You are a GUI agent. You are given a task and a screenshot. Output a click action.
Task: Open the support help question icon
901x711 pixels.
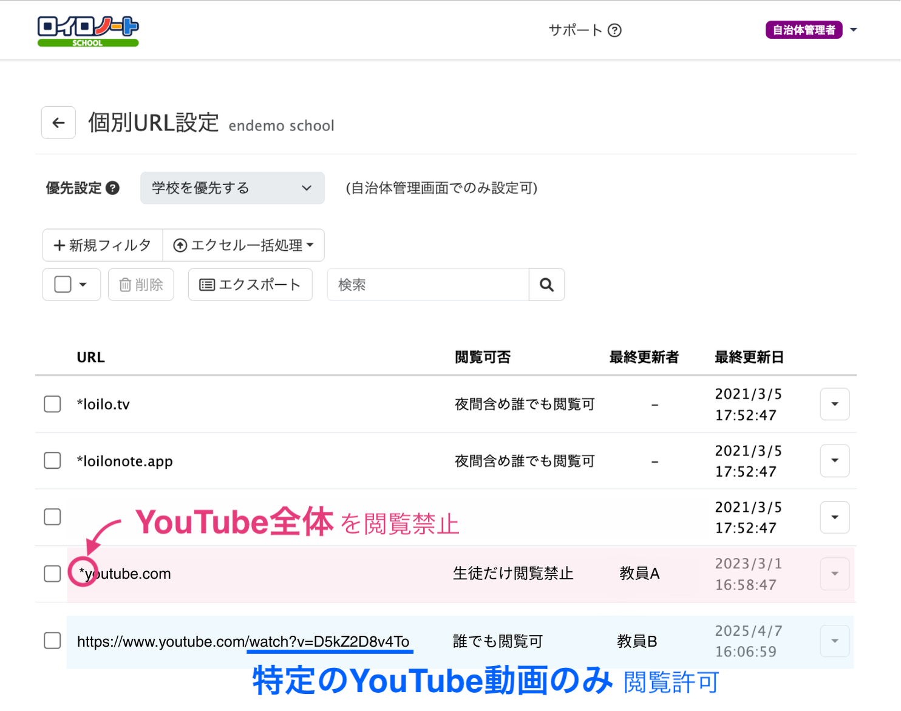coord(614,30)
